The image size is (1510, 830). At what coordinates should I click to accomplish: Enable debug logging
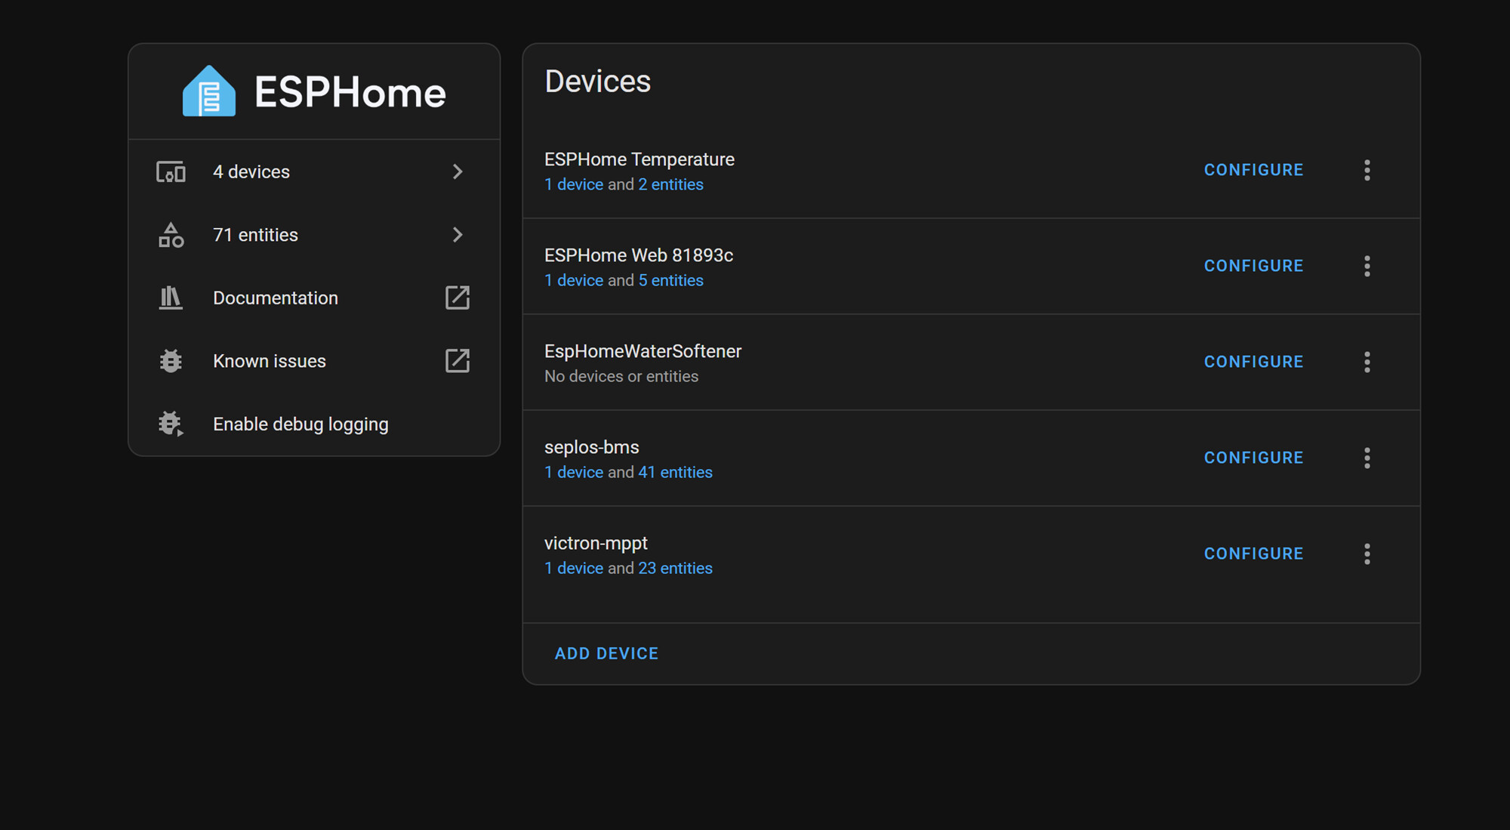pyautogui.click(x=300, y=424)
